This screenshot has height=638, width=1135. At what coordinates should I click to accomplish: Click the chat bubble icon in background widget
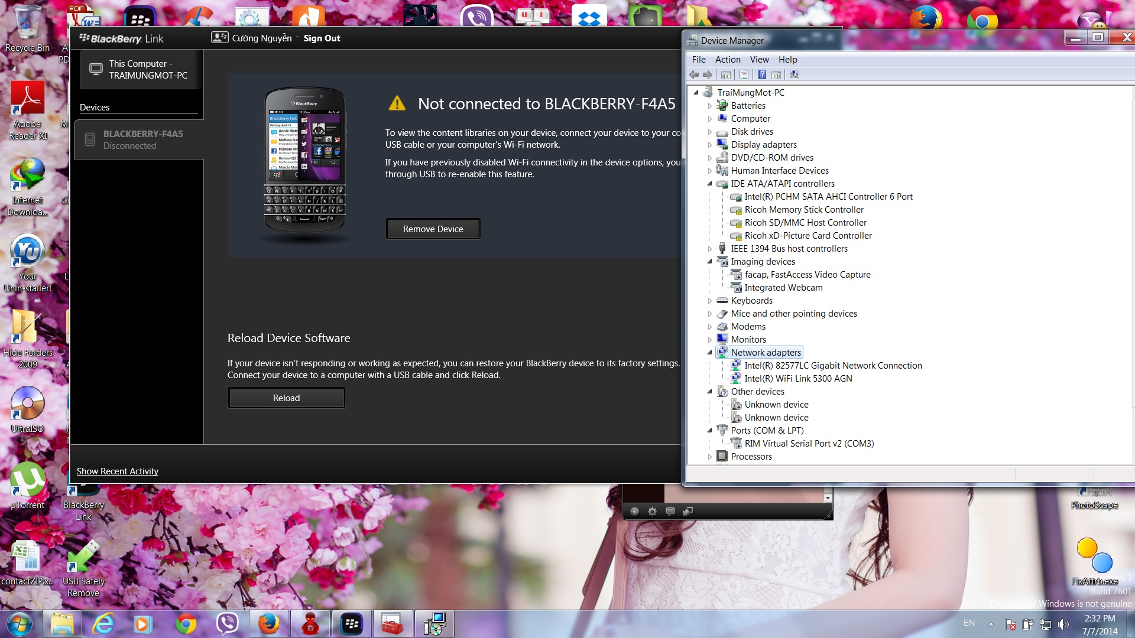[670, 512]
